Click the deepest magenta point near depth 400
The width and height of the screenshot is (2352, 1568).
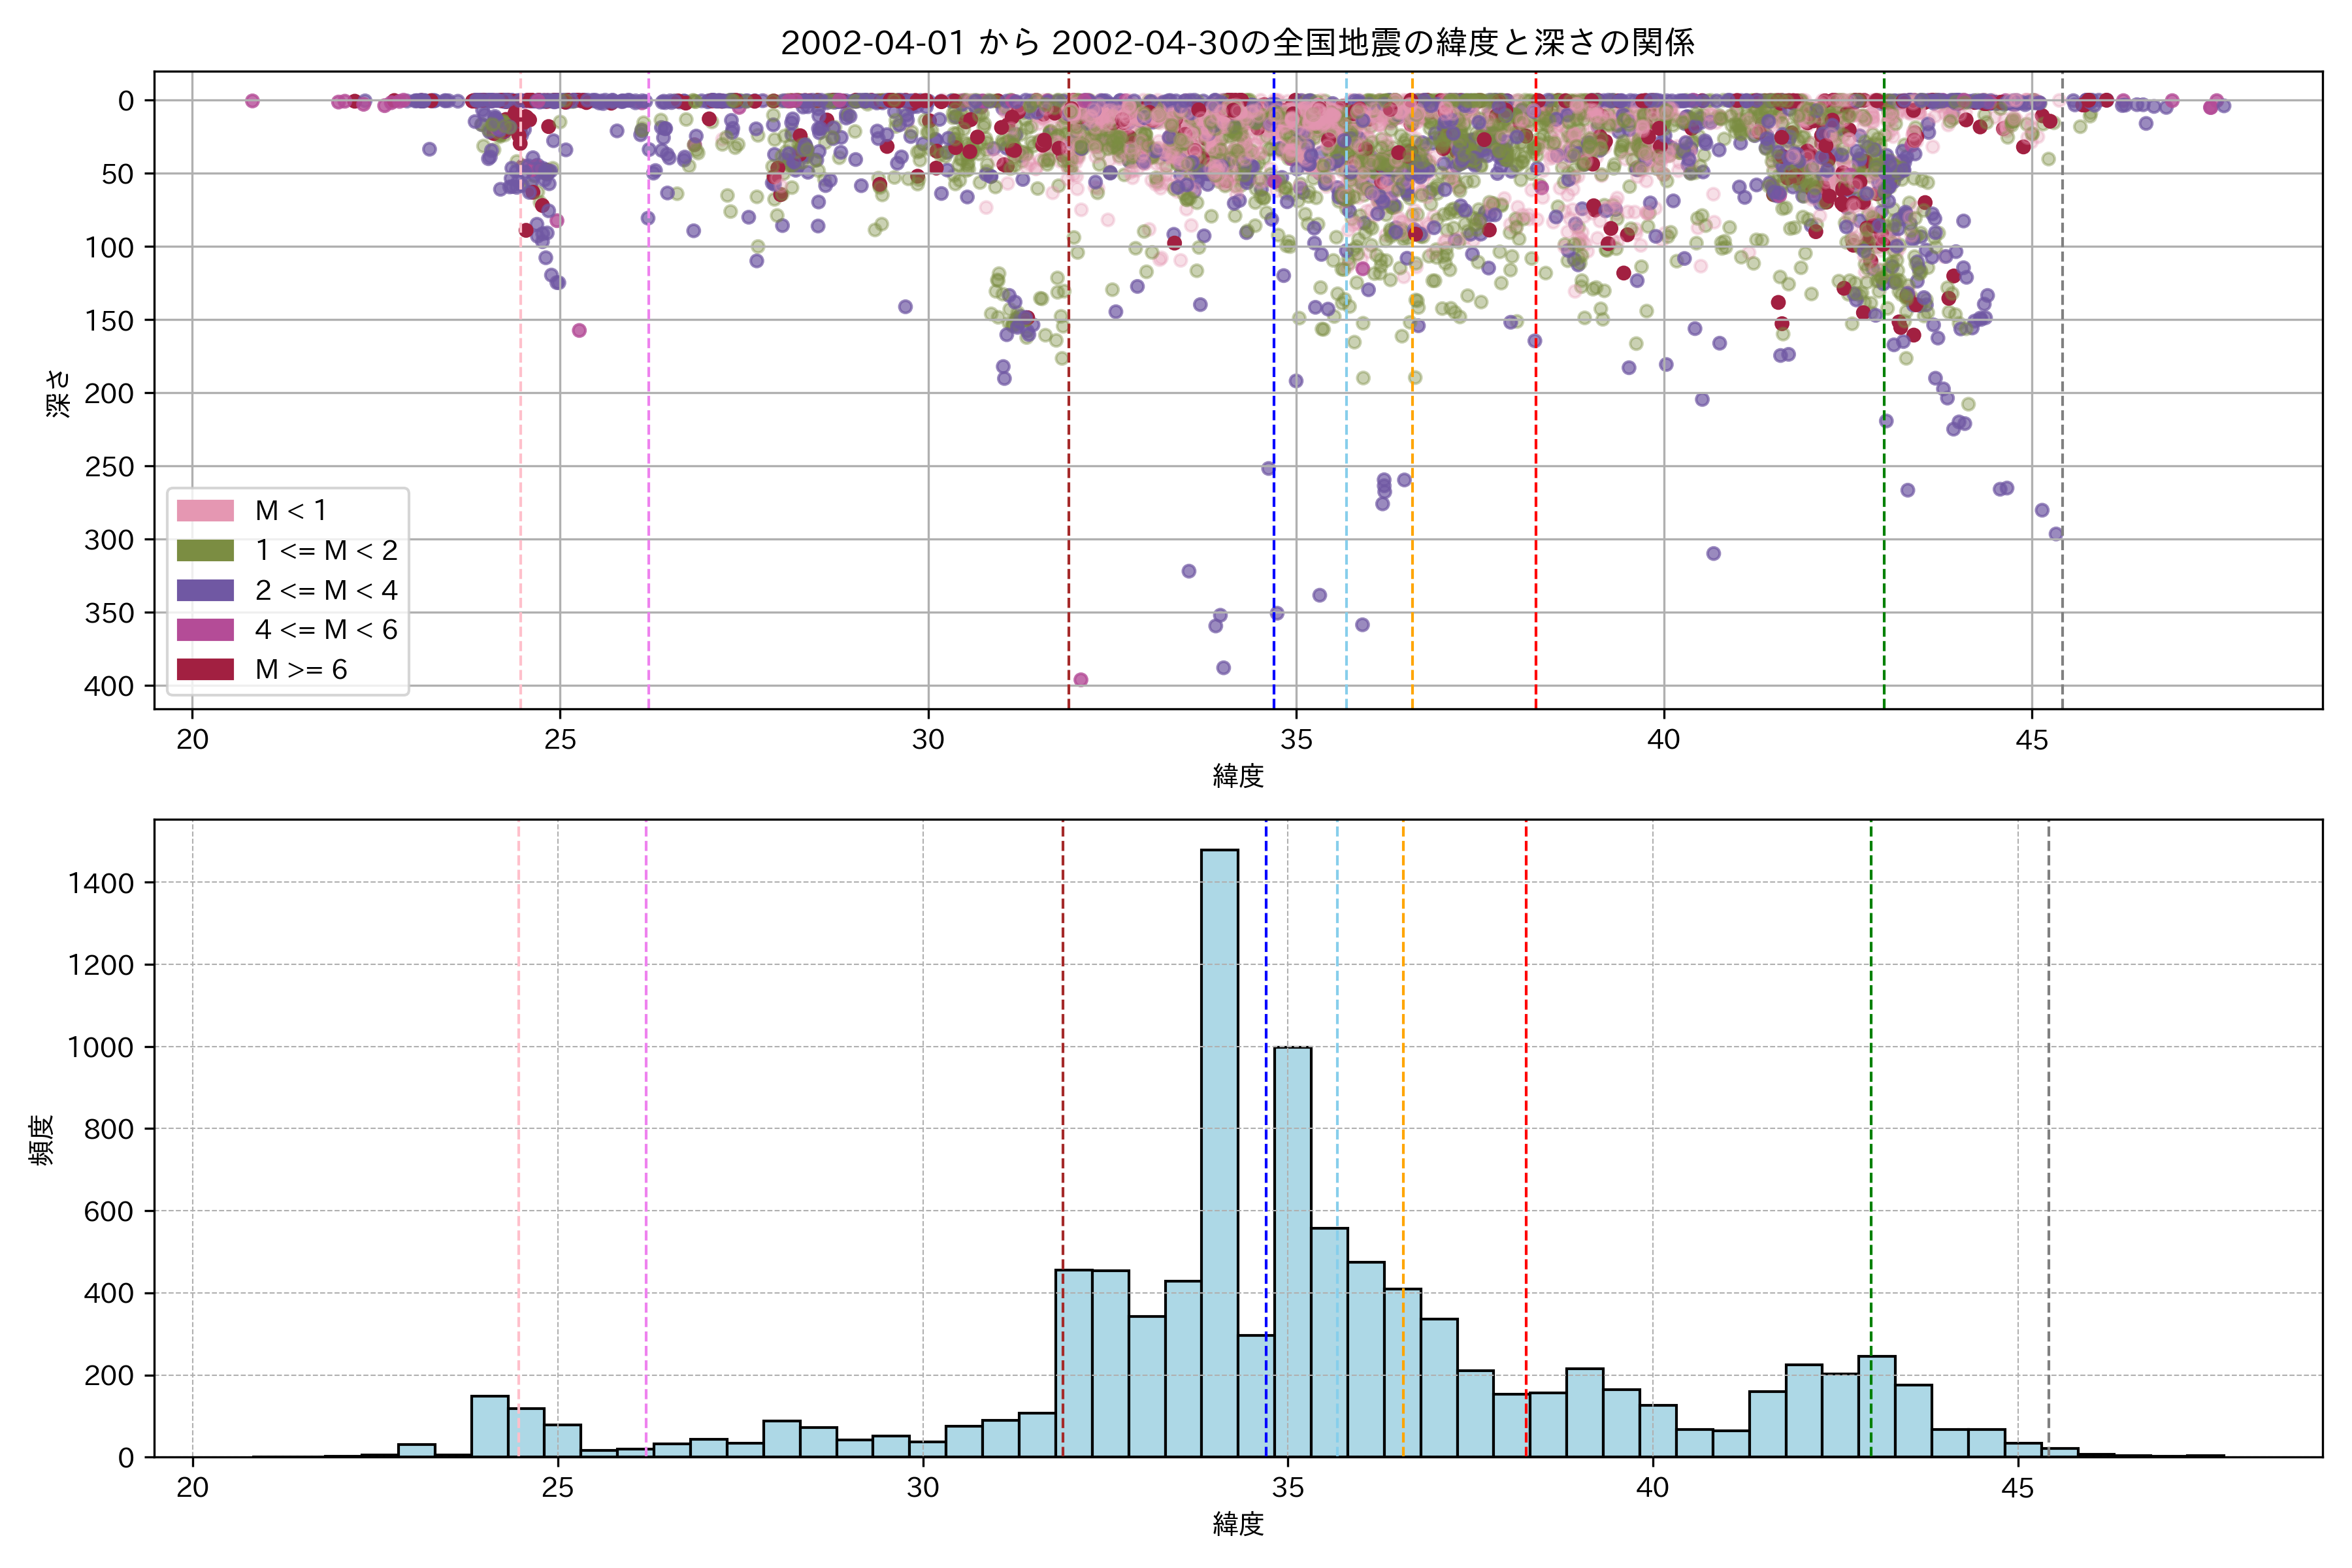(x=1080, y=680)
